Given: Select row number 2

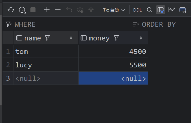Looking at the screenshot, I should click(8, 65).
